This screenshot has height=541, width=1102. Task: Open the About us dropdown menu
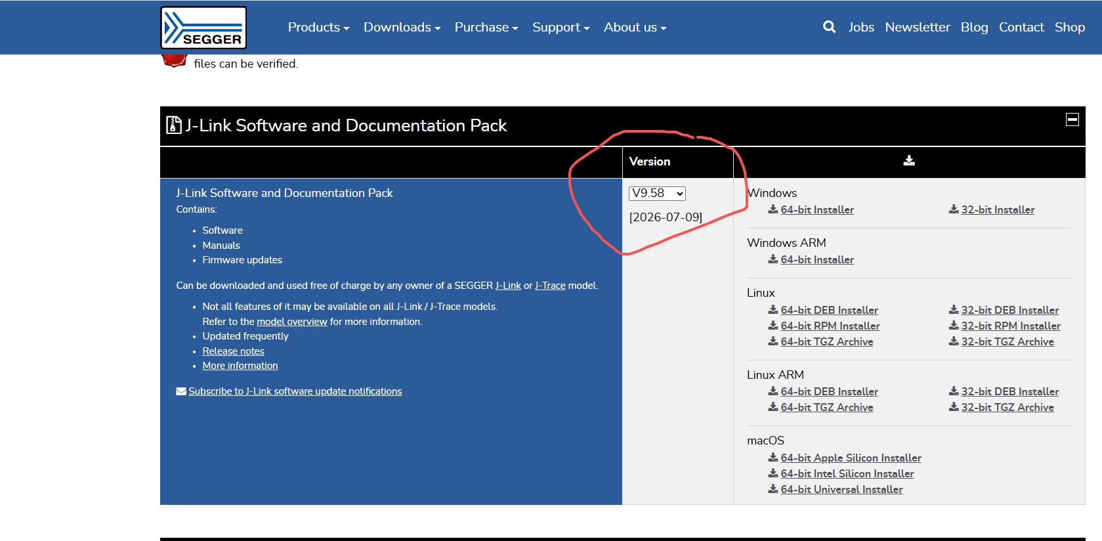[x=635, y=27]
